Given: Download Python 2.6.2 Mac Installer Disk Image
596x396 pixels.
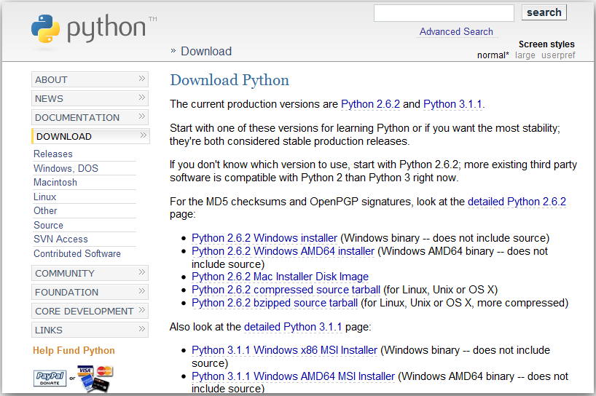Looking at the screenshot, I should click(280, 277).
